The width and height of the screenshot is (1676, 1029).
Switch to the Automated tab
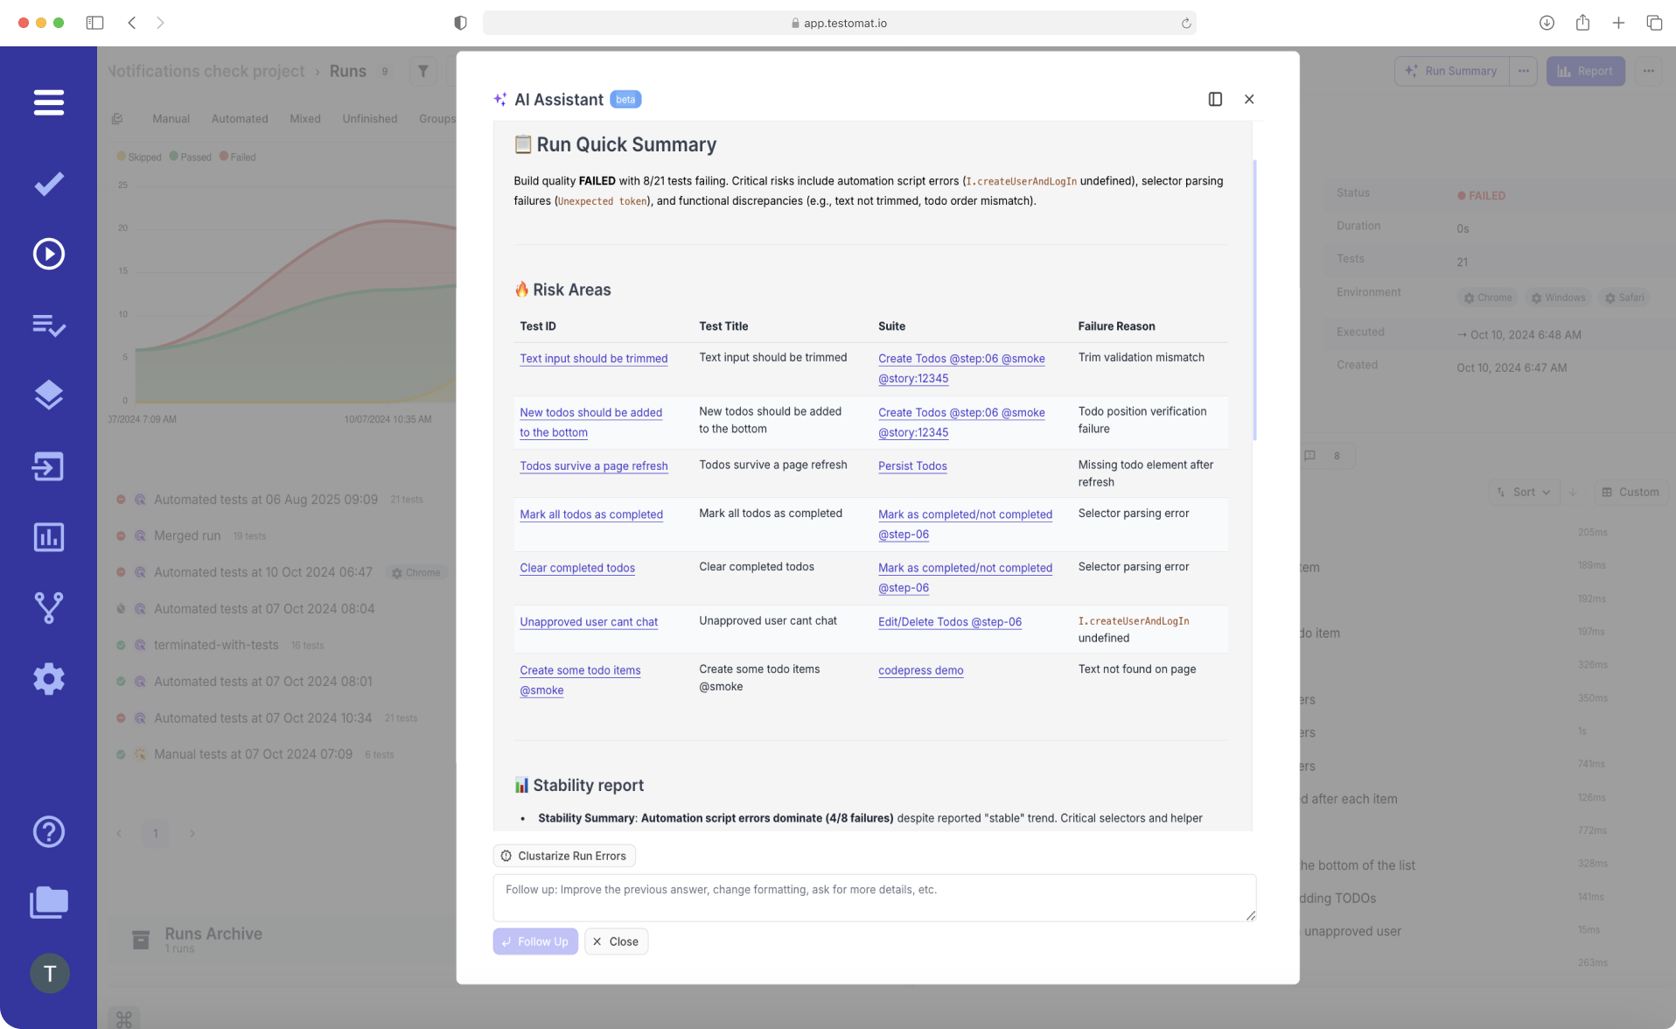[239, 118]
